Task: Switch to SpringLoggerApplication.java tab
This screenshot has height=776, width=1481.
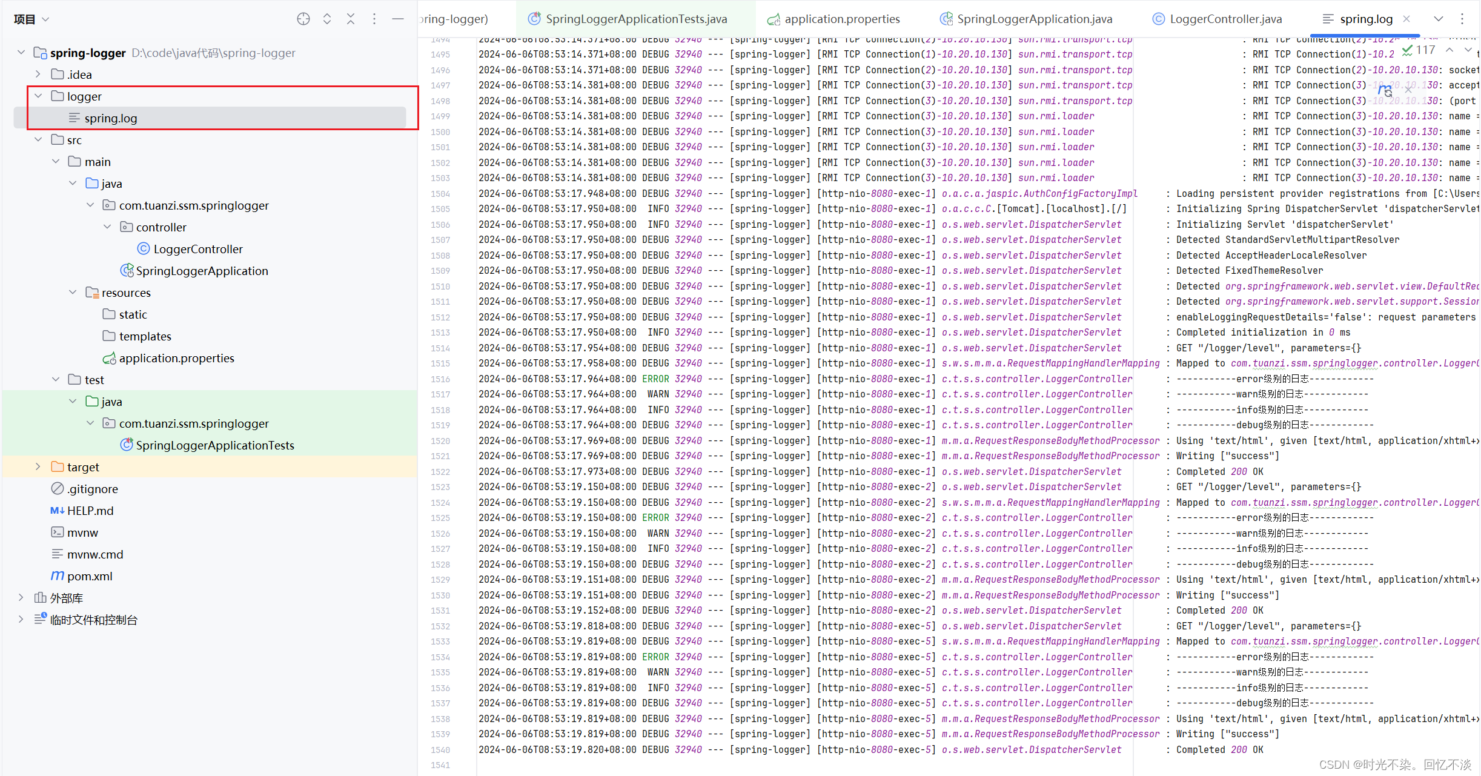Action: 1026,19
